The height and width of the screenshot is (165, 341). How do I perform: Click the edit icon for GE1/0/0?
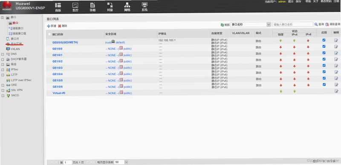336,46
